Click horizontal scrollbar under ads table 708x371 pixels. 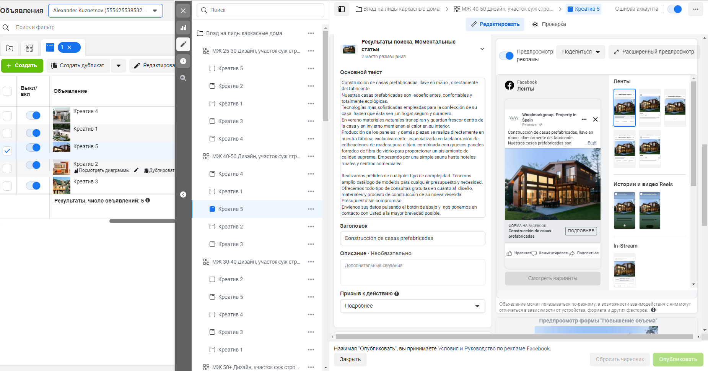[142, 221]
